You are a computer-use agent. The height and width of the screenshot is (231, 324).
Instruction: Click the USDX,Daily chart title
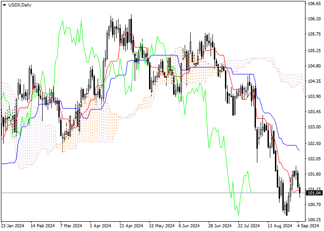tap(20, 5)
